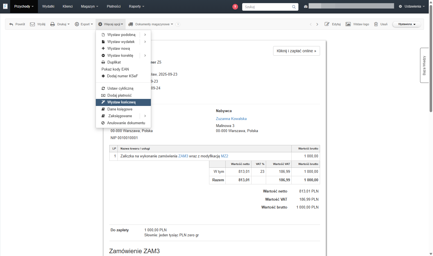Image resolution: width=433 pixels, height=256 pixels.
Task: Open the Baza Wiedzy side tab
Action: point(424,65)
